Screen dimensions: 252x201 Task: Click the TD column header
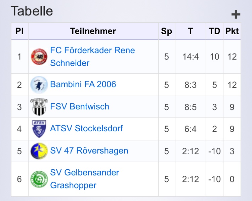click(214, 31)
